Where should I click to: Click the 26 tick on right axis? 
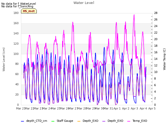point(156,19)
